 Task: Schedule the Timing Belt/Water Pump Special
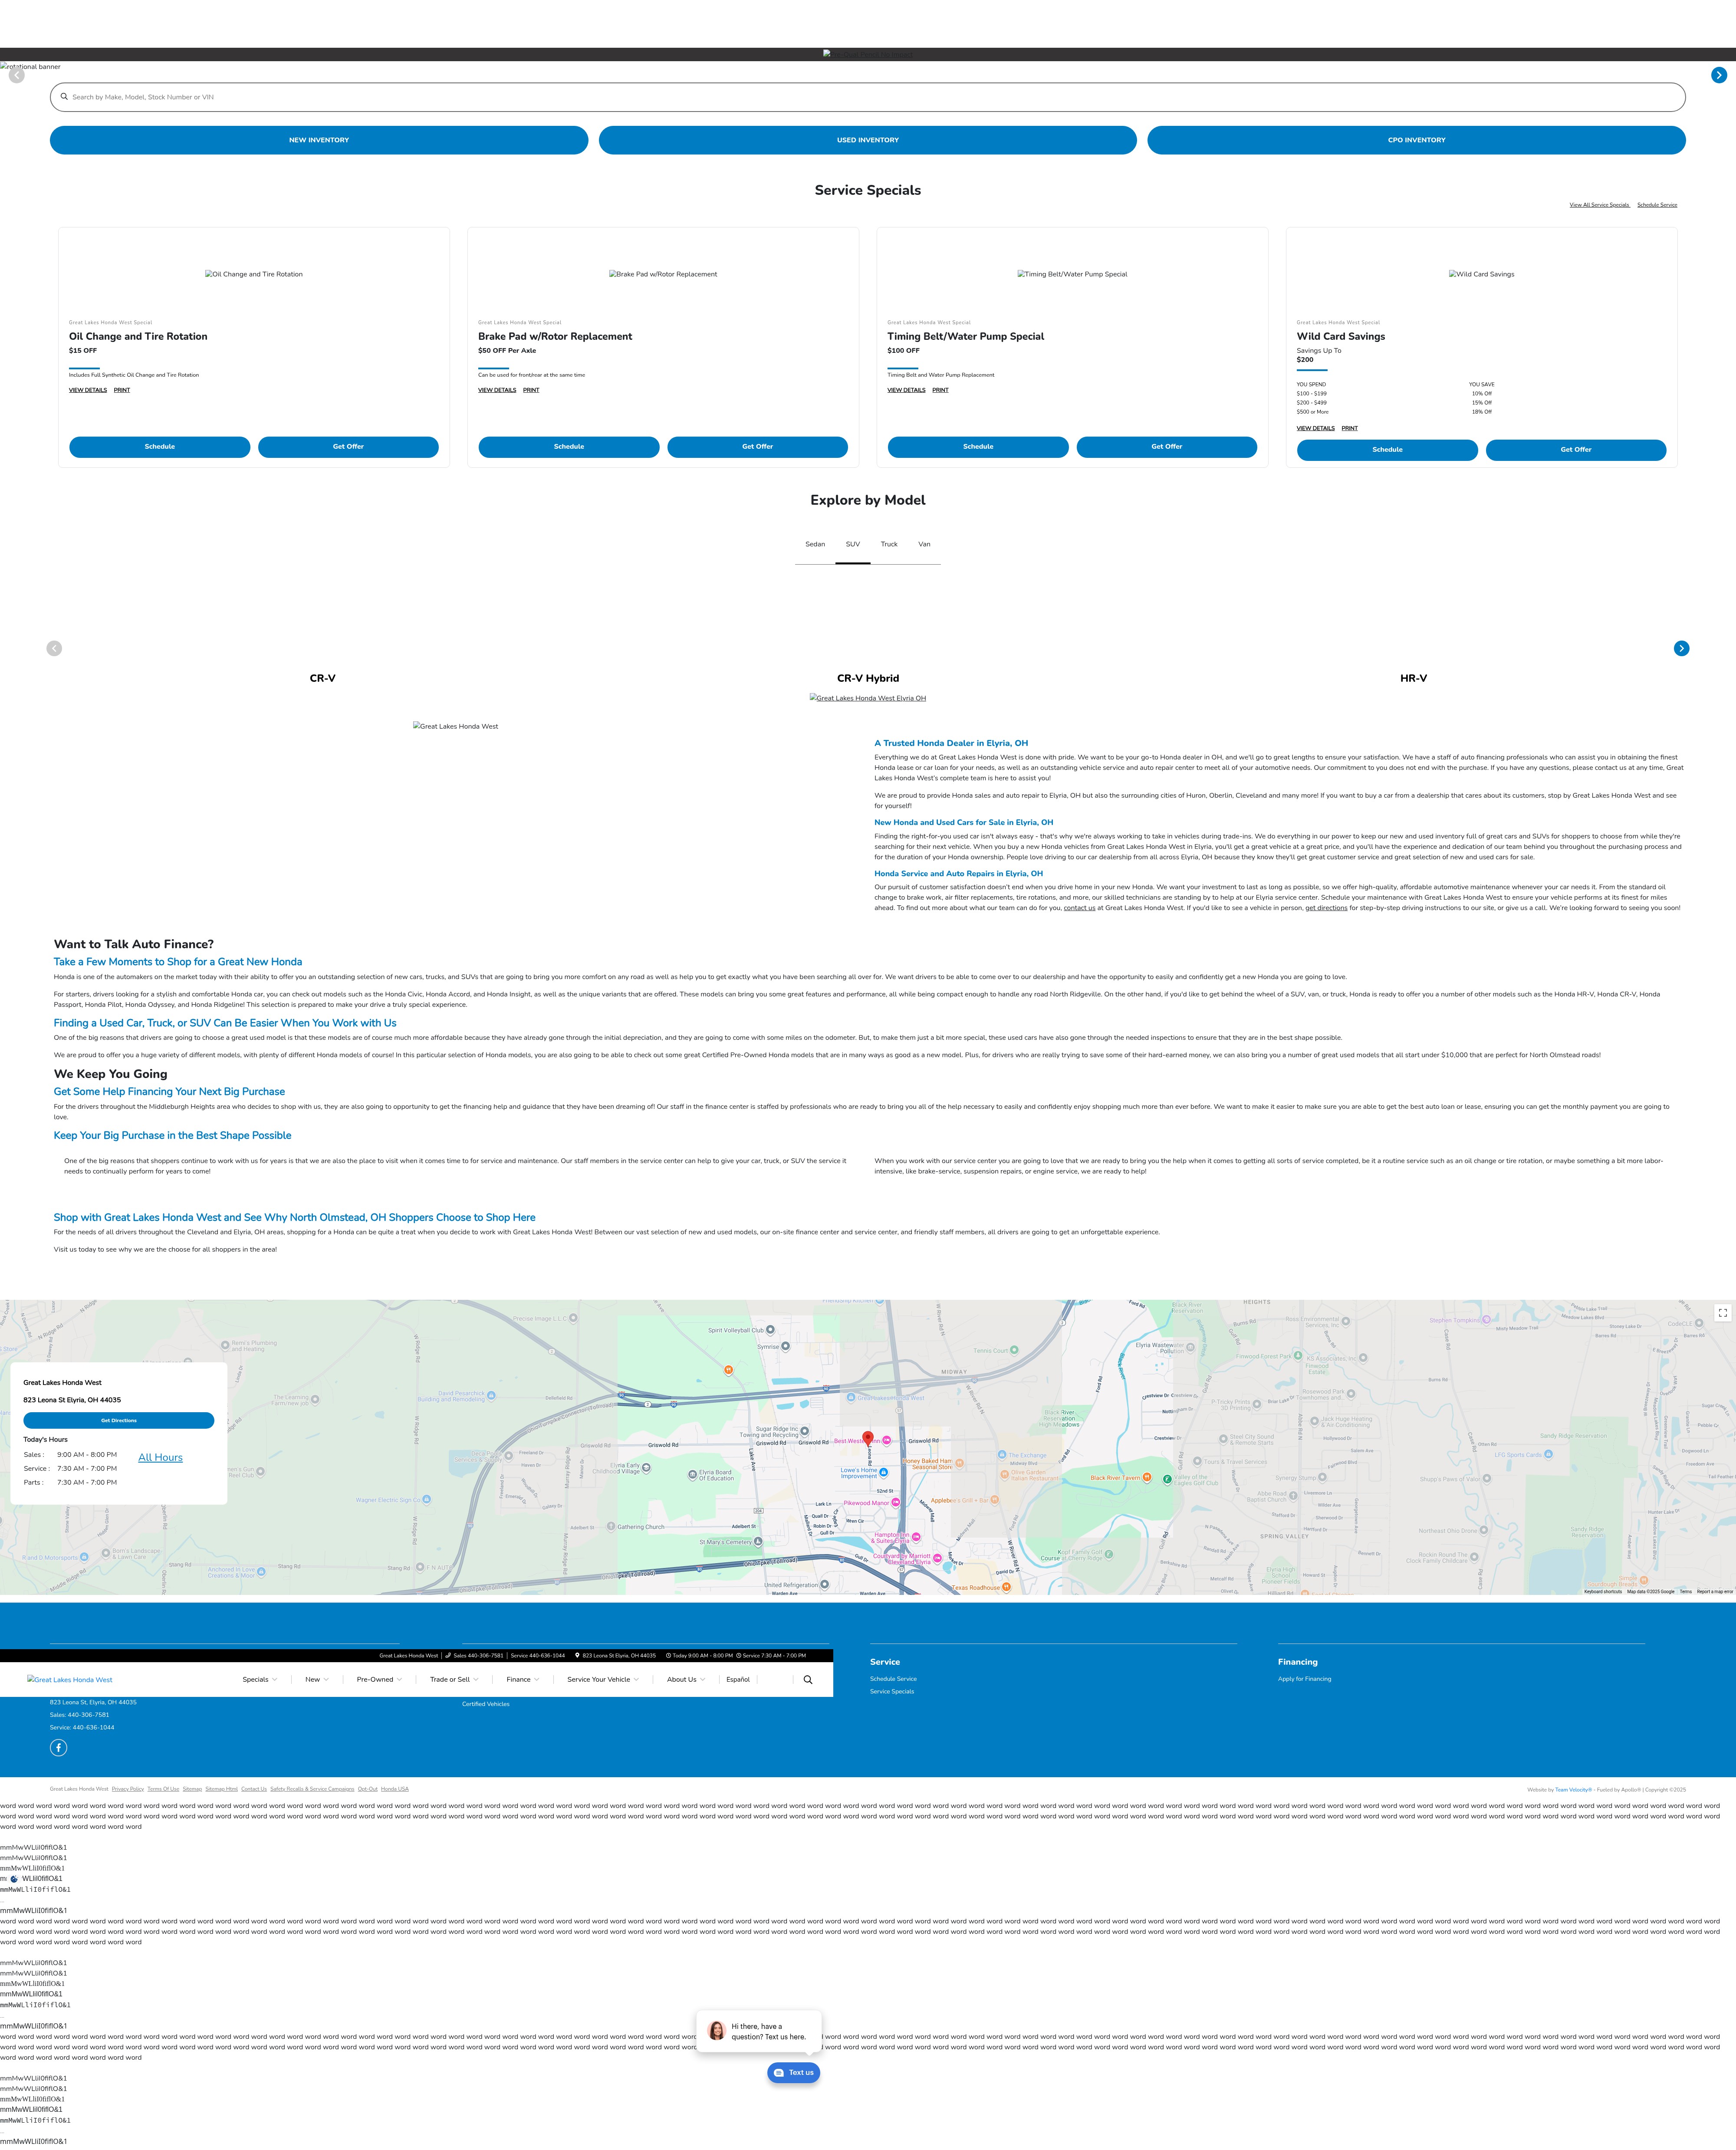pos(978,447)
